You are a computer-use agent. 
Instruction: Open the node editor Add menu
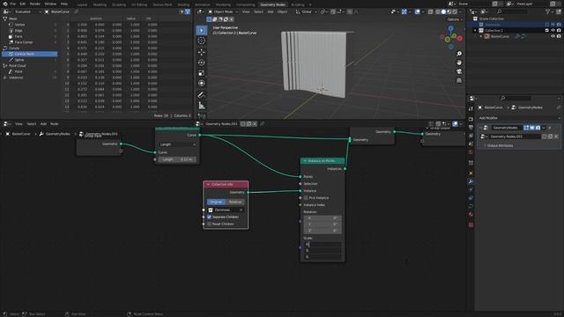[x=43, y=123]
